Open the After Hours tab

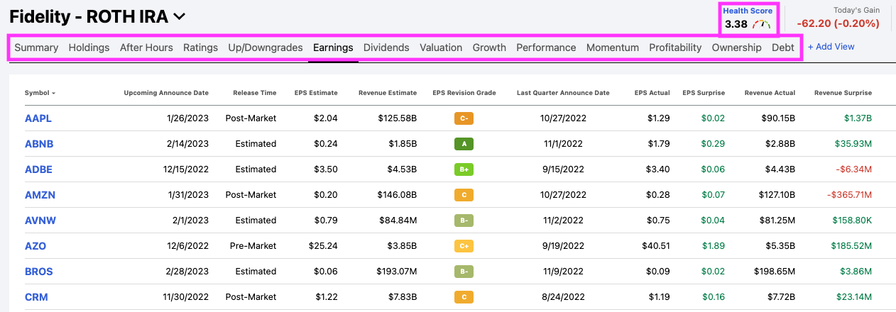pos(146,48)
